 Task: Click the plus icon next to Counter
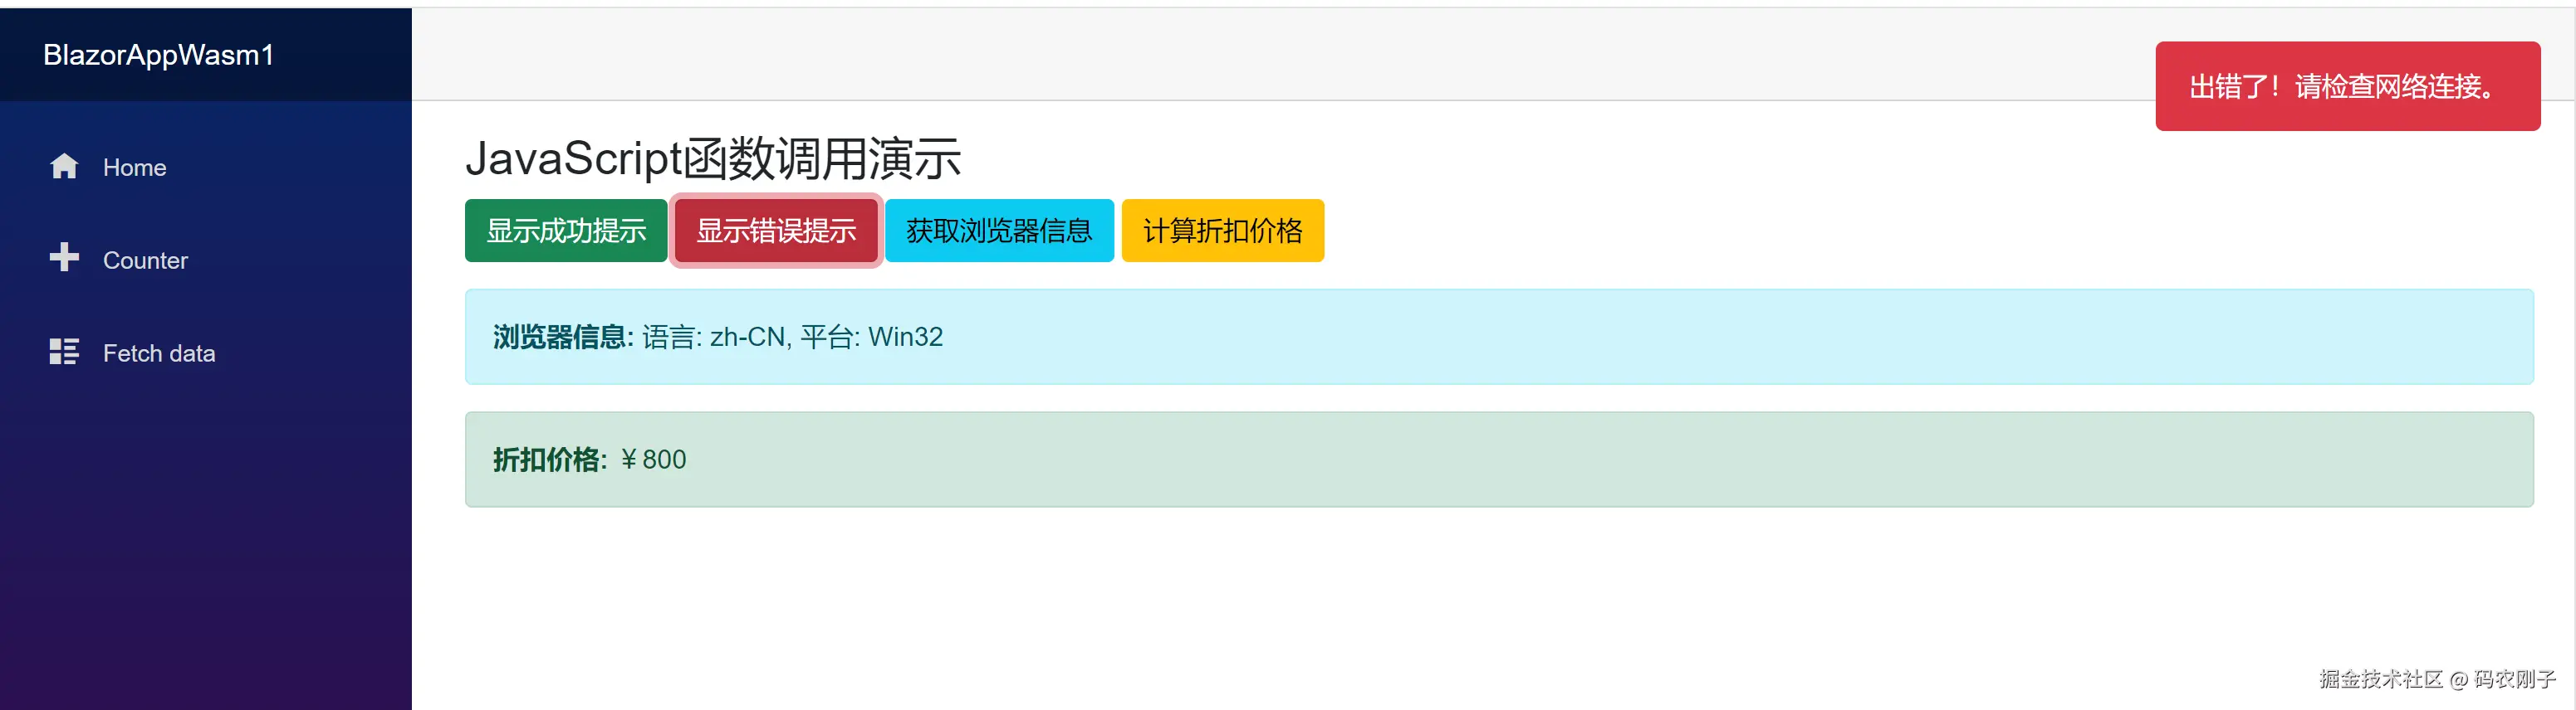tap(64, 260)
